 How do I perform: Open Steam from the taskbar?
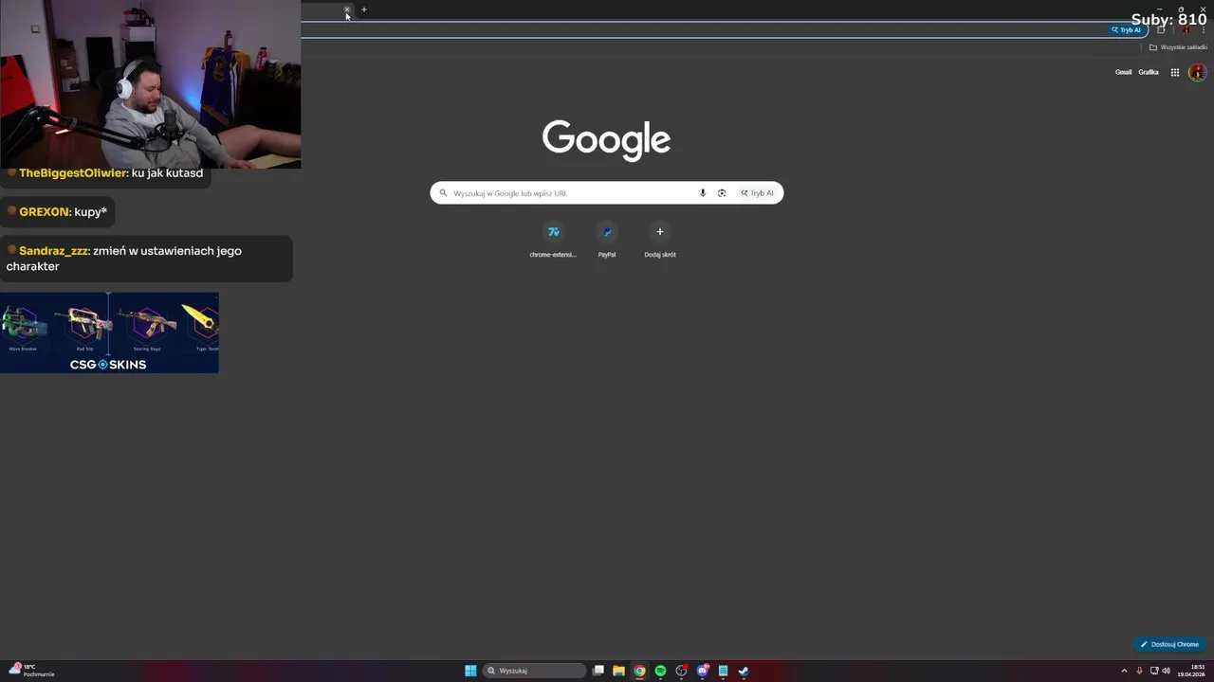click(744, 671)
